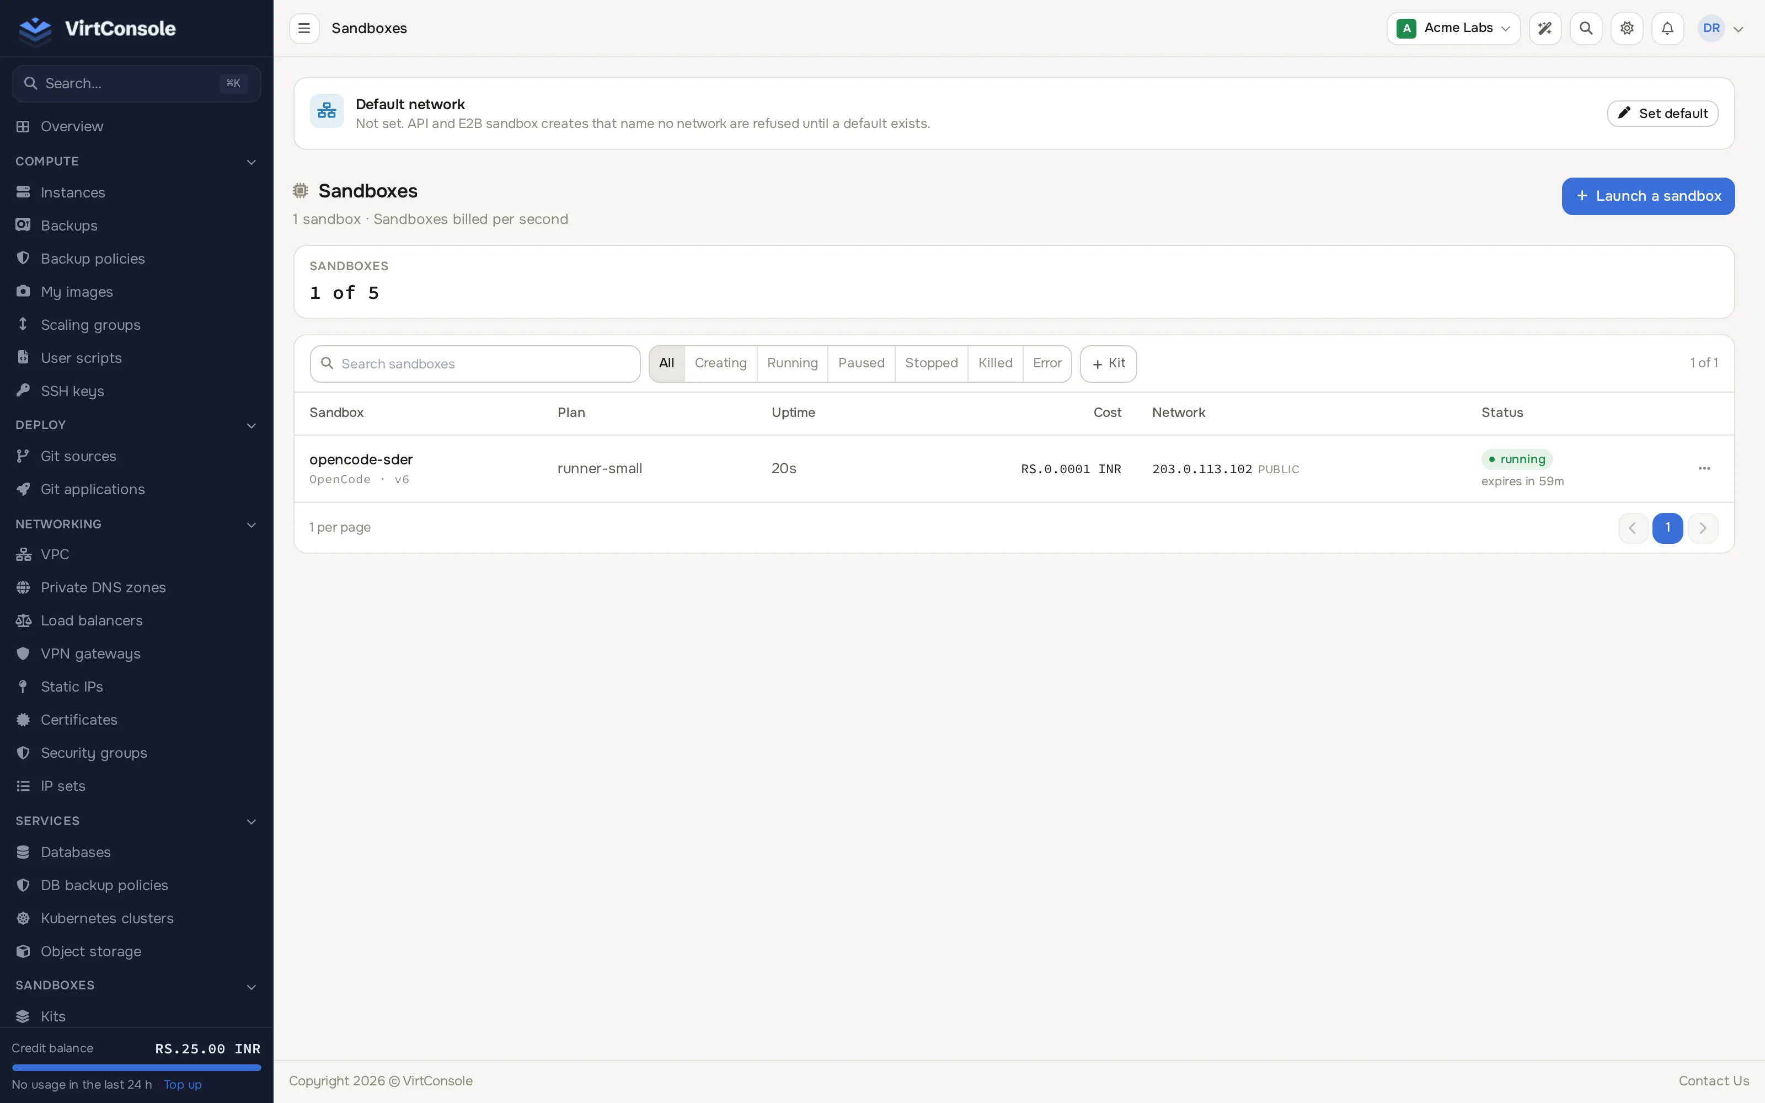Open the opencode-sder sandbox
Screen dimensions: 1765x1103
coord(360,459)
